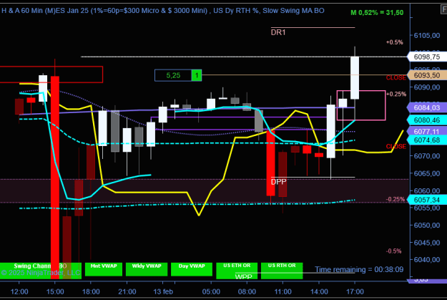Toggle the US RTH OR button
The width and height of the screenshot is (447, 300).
(282, 271)
